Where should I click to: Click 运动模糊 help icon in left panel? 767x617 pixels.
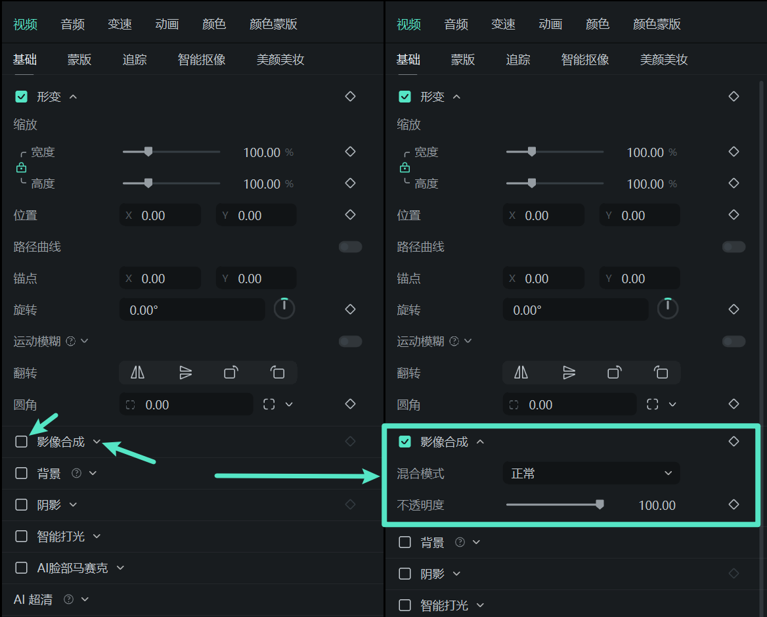(71, 341)
